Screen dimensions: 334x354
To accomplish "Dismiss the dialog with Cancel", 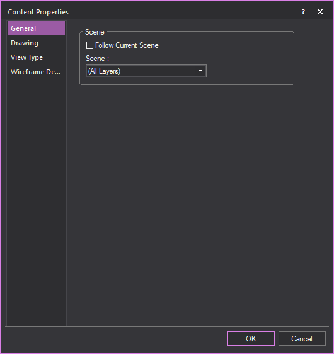I will (302, 338).
